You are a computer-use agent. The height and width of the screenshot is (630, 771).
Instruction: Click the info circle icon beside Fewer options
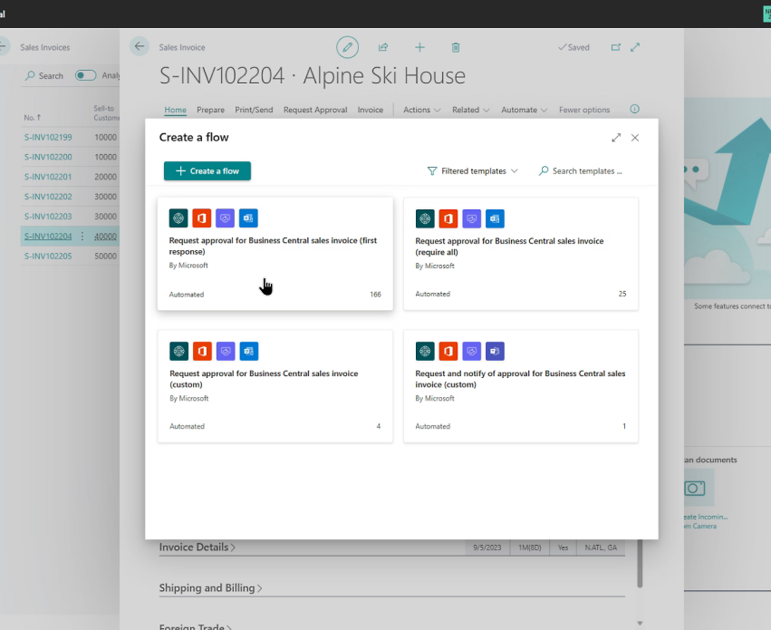click(x=635, y=109)
